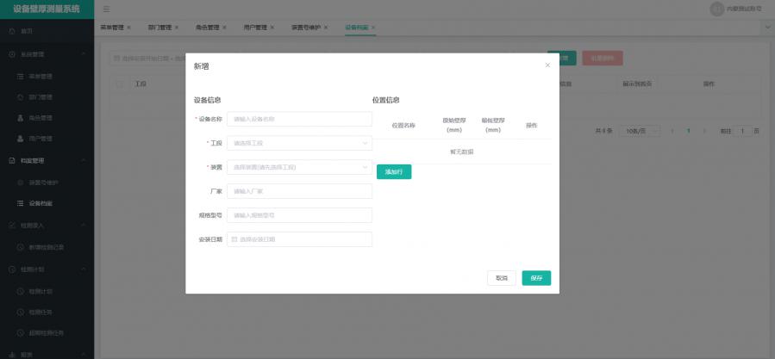Screen dimensions: 775x359
Task: Click the 设备名称 input field
Action: pyautogui.click(x=299, y=119)
